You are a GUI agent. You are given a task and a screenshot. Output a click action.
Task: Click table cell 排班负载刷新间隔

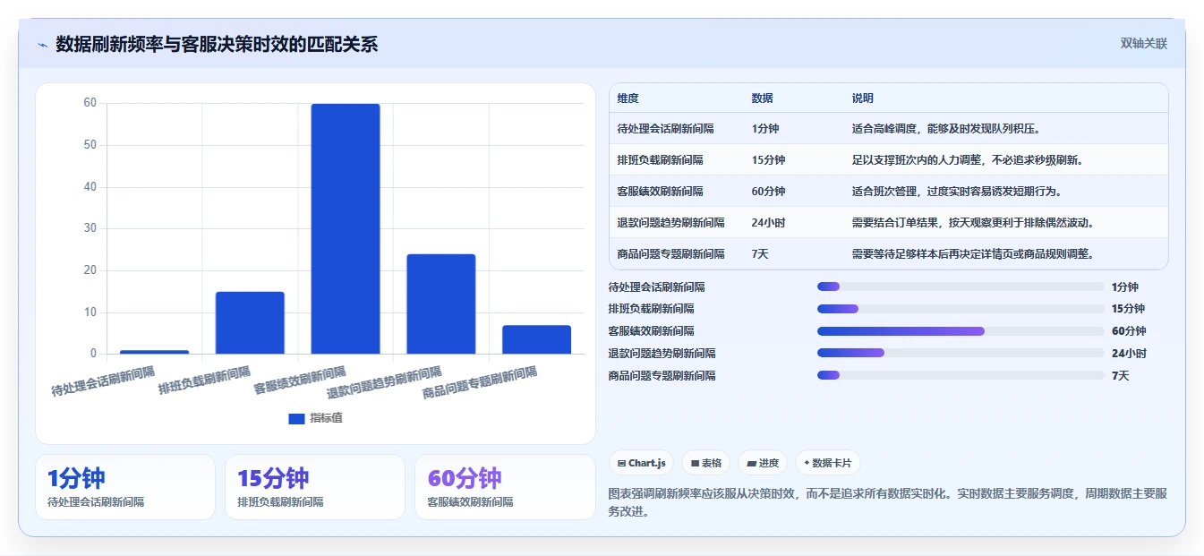click(660, 160)
